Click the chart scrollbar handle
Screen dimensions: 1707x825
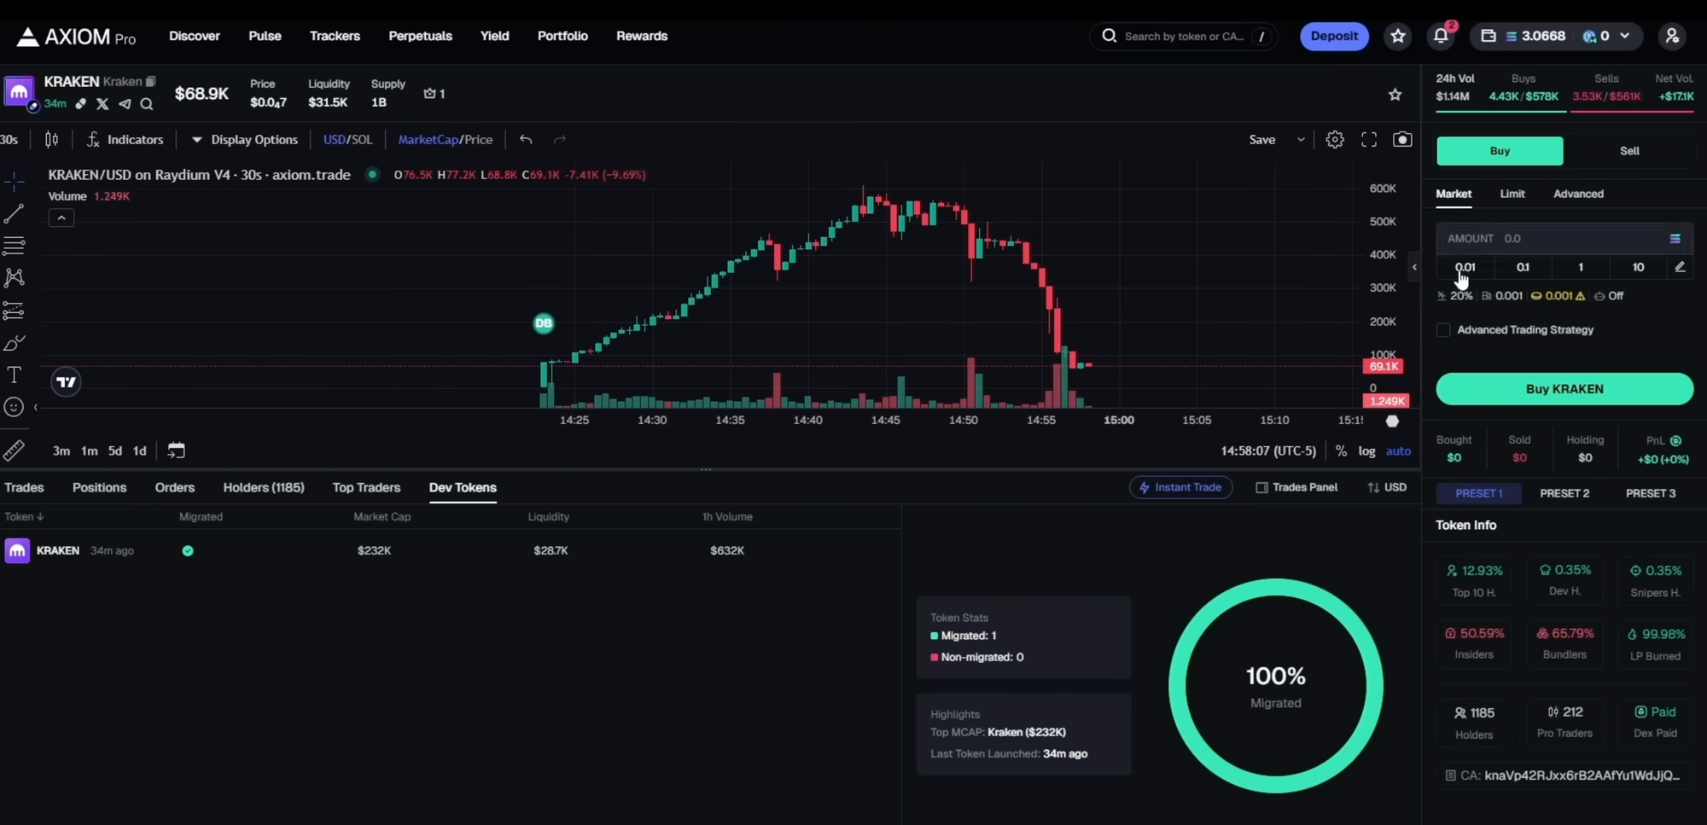point(1392,421)
